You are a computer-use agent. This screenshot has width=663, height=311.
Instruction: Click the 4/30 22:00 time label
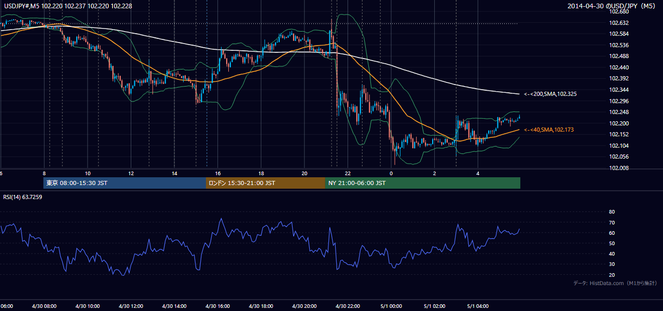pyautogui.click(x=348, y=306)
